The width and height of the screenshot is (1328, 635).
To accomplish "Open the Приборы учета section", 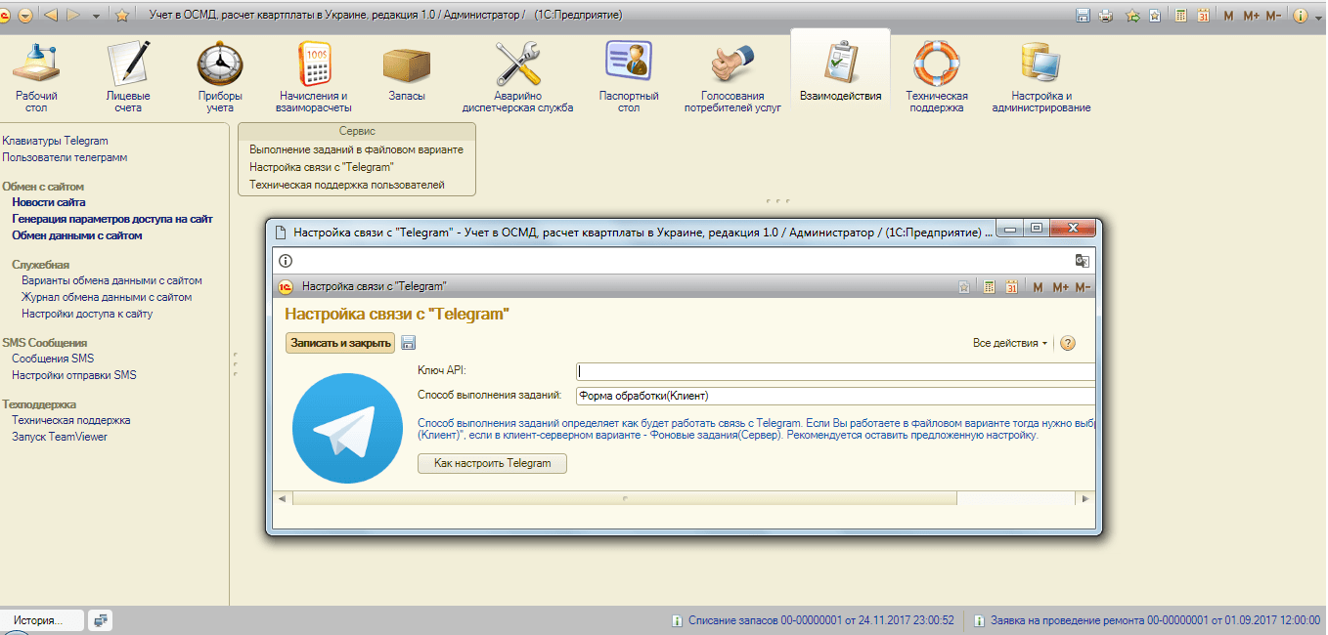I will (x=220, y=76).
